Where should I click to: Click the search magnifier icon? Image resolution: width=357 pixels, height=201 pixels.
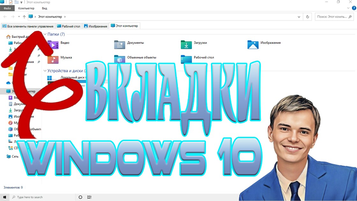(x=350, y=17)
